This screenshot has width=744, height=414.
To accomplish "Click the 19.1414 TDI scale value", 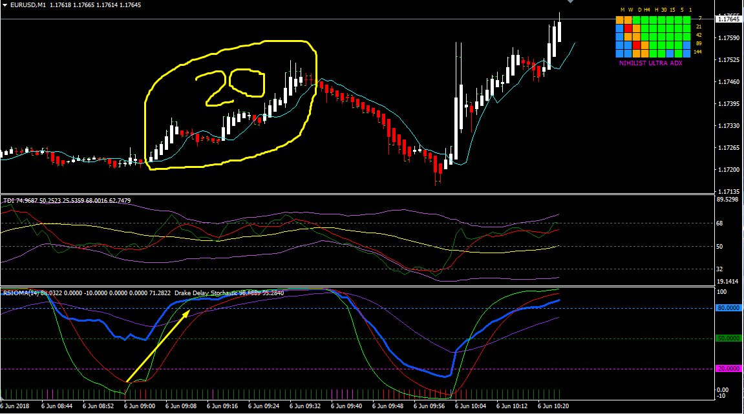I will [x=727, y=282].
